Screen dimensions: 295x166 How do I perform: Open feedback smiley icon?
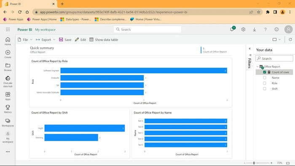(276, 29)
